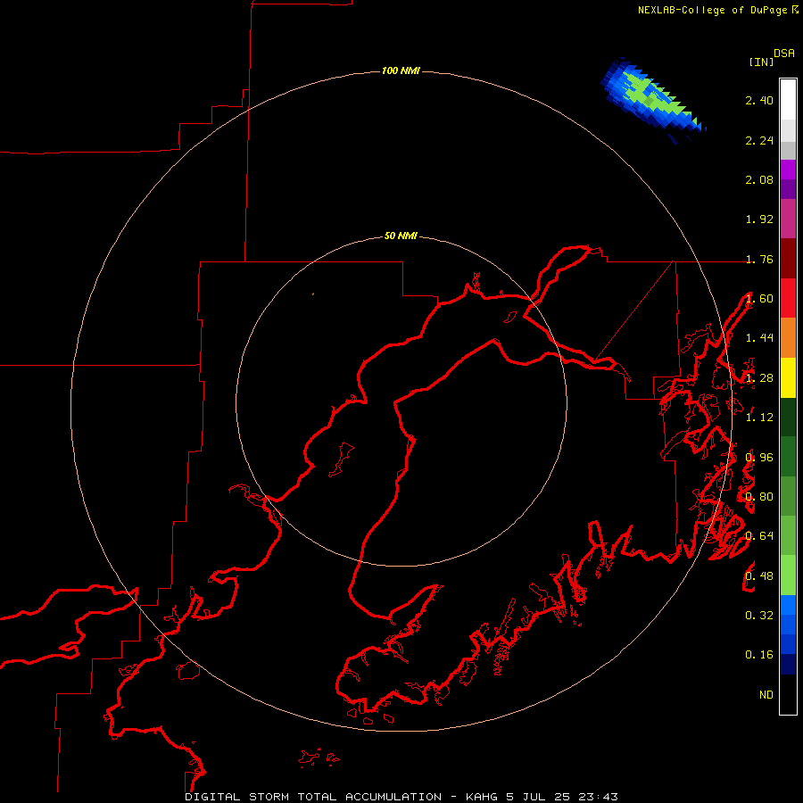Pick the black ND legend swatch
The width and height of the screenshot is (803, 803).
point(788,694)
